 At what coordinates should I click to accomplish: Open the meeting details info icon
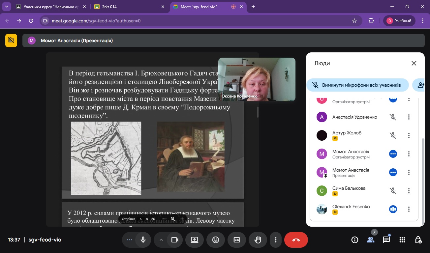(355, 240)
